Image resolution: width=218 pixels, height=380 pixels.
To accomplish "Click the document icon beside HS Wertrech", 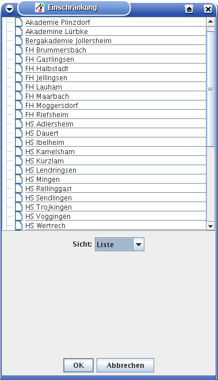I will coord(18,225).
